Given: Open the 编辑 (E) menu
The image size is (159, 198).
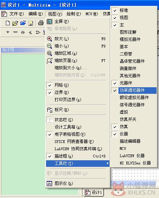Looking at the screenshot, I should coord(36,14).
